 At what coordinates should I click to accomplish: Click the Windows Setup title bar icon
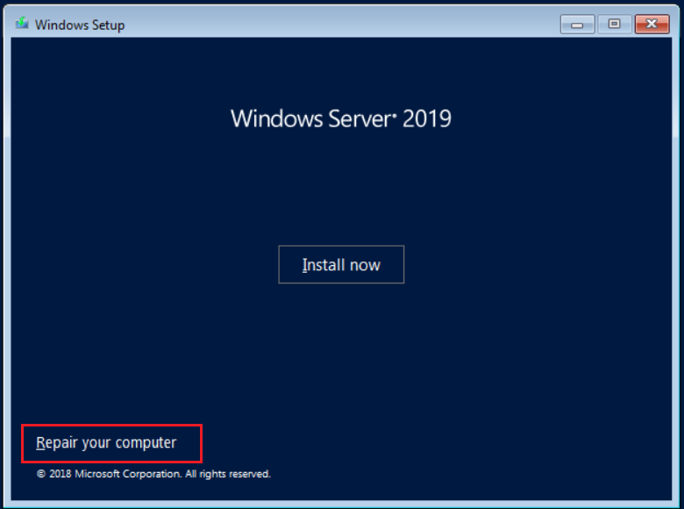click(x=22, y=23)
